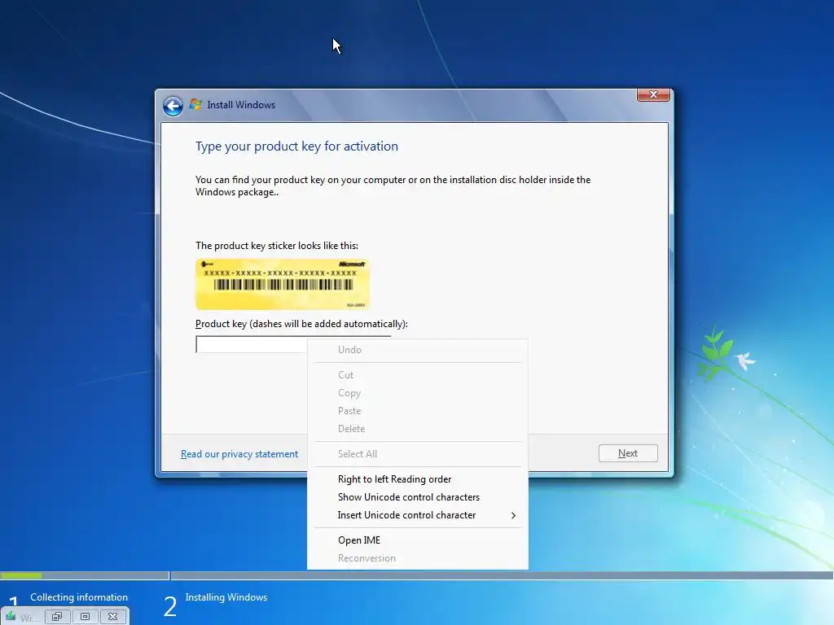Close the minimized window at bottom left

(112, 617)
